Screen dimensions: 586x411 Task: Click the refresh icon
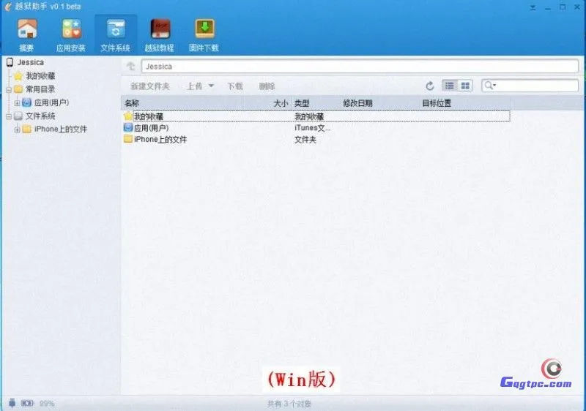430,86
